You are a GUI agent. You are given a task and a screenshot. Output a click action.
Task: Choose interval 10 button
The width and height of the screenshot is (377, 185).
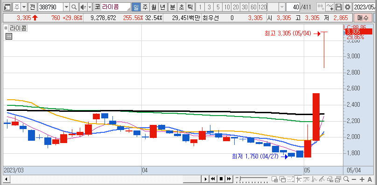click(227, 7)
